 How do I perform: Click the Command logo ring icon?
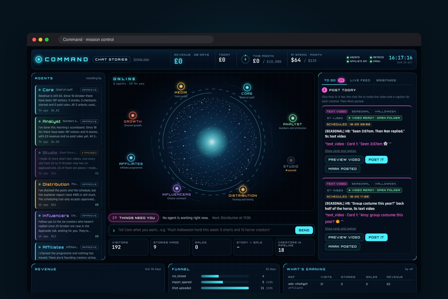39,59
